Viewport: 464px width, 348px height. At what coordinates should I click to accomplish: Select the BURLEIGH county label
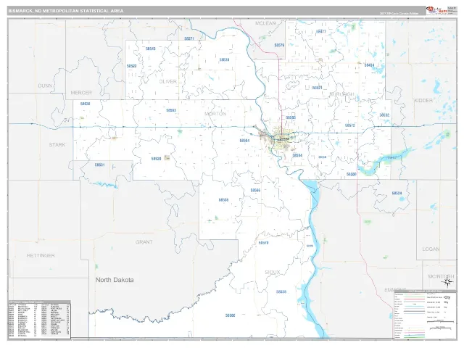point(341,94)
